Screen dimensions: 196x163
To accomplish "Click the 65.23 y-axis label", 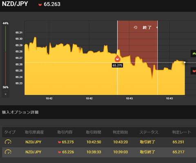I will (x=19, y=83).
